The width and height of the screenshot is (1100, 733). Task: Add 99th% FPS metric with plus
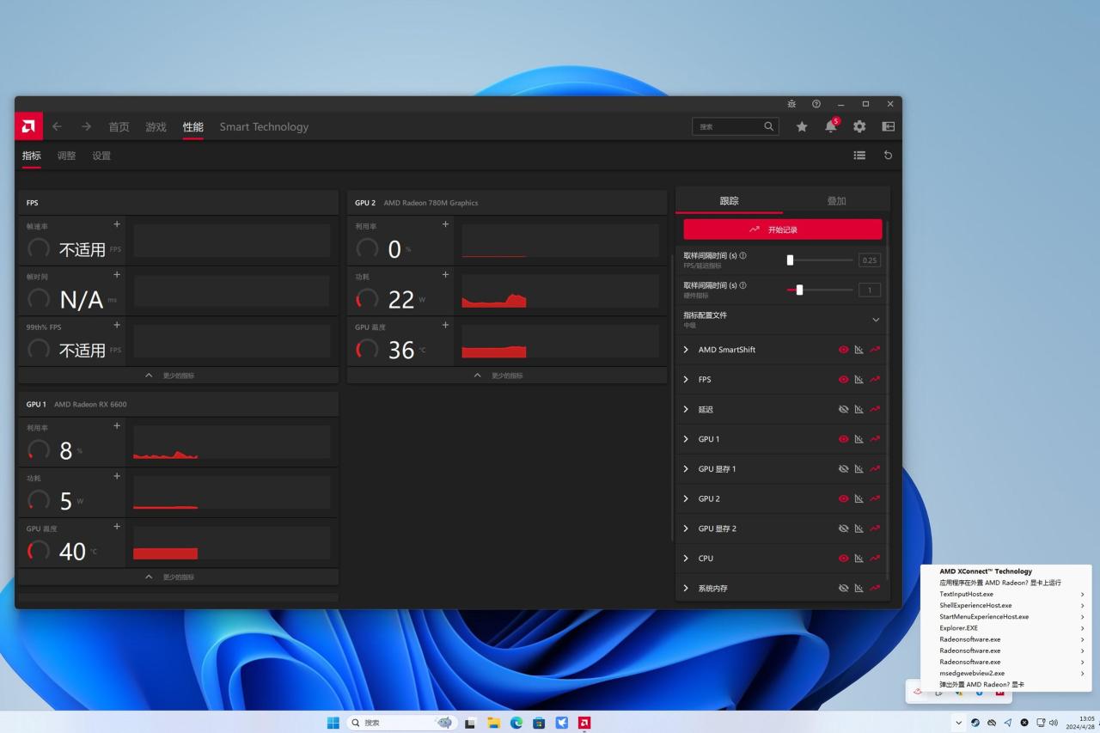click(117, 325)
